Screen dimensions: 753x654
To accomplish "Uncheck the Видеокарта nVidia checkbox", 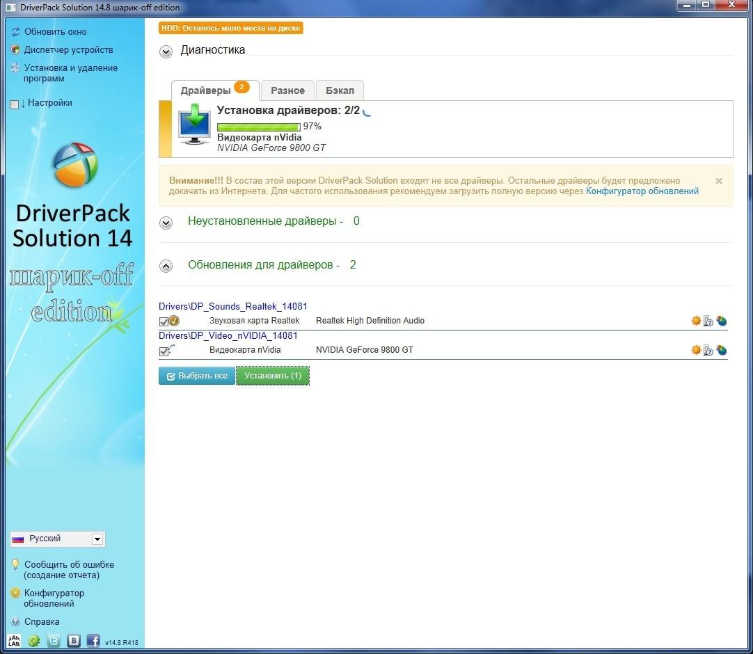I will click(164, 351).
